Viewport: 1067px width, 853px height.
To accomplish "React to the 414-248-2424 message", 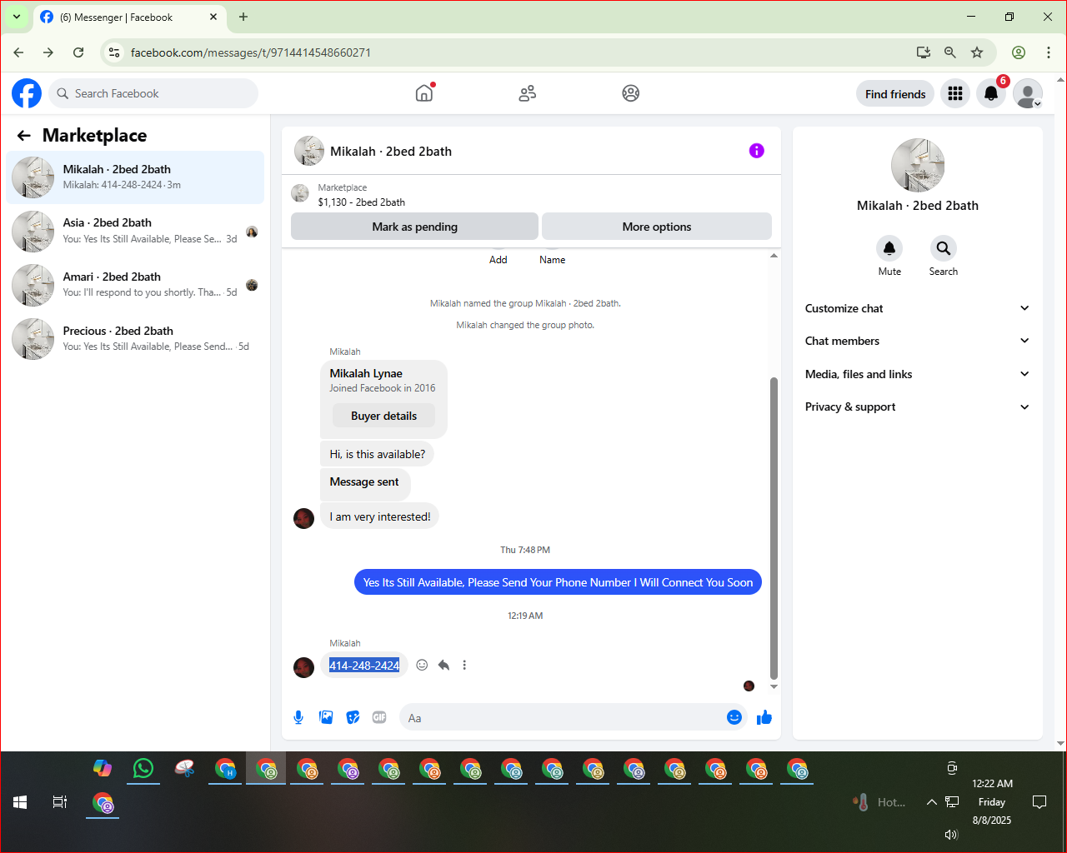I will tap(422, 665).
